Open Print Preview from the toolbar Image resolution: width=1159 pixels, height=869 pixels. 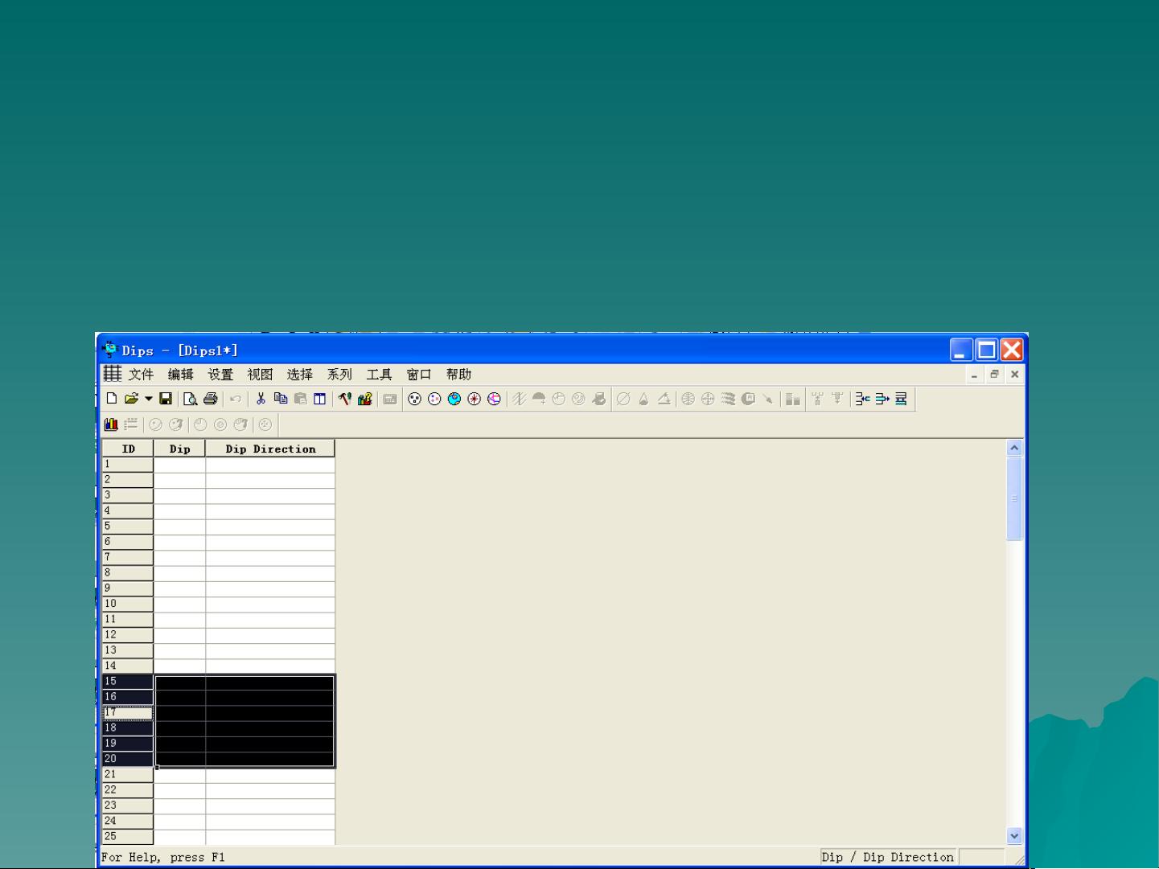(x=190, y=399)
